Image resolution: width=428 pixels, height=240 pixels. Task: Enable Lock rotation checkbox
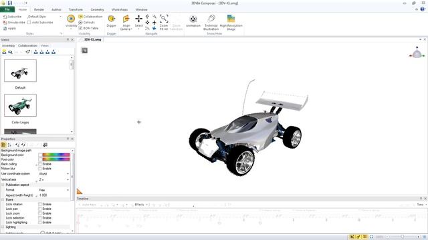[40, 204]
